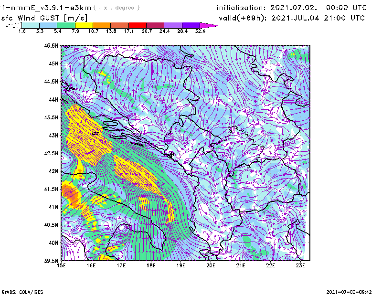Viewport: 382px width, 295px height.
Task: Click the 22E longitude axis label
Action: 270,265
